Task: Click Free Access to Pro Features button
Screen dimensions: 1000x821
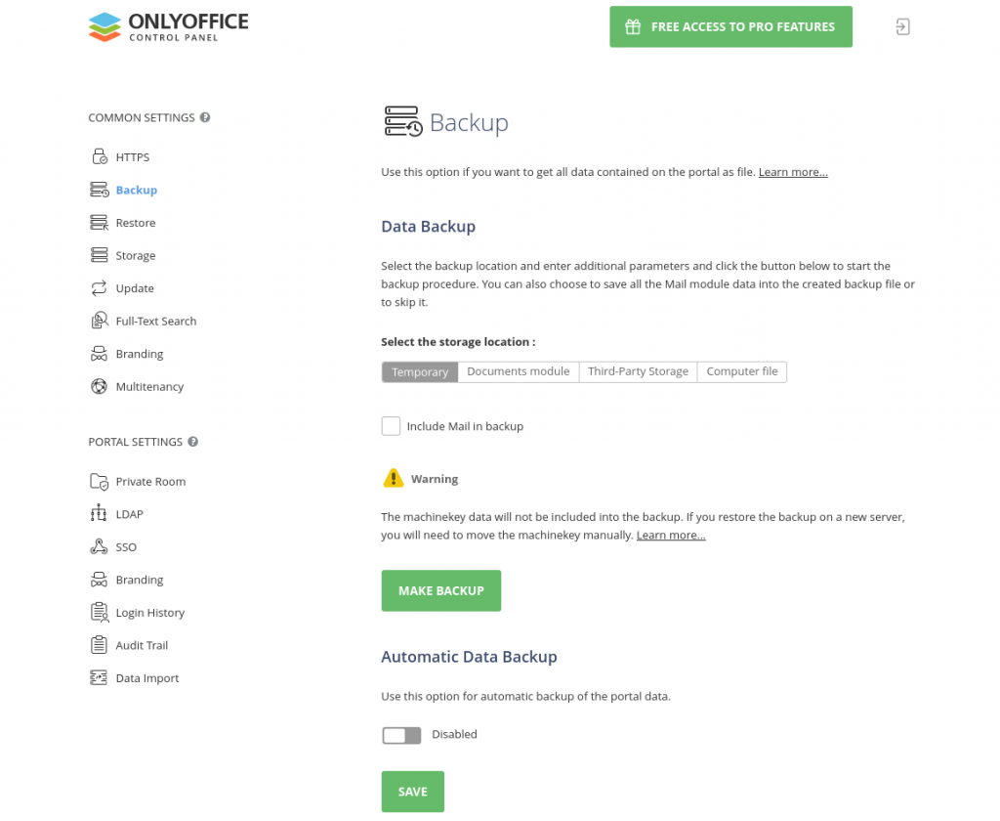Action: click(x=730, y=27)
